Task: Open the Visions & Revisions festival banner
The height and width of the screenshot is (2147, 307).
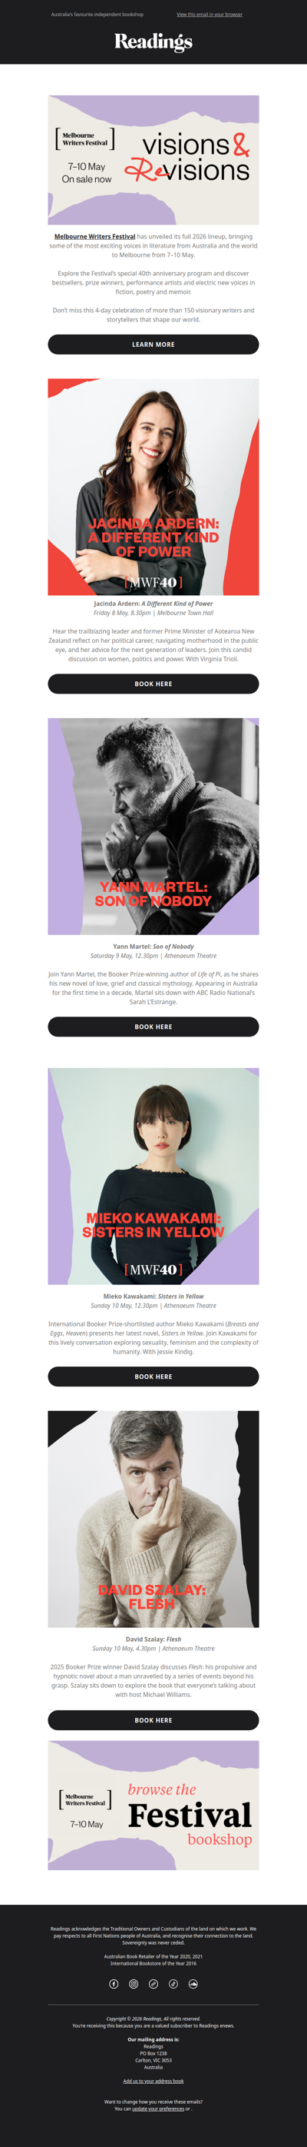Action: click(153, 159)
